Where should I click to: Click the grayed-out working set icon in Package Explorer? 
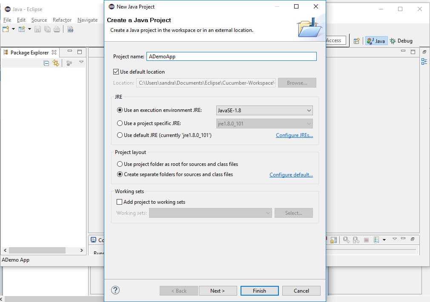69,63
